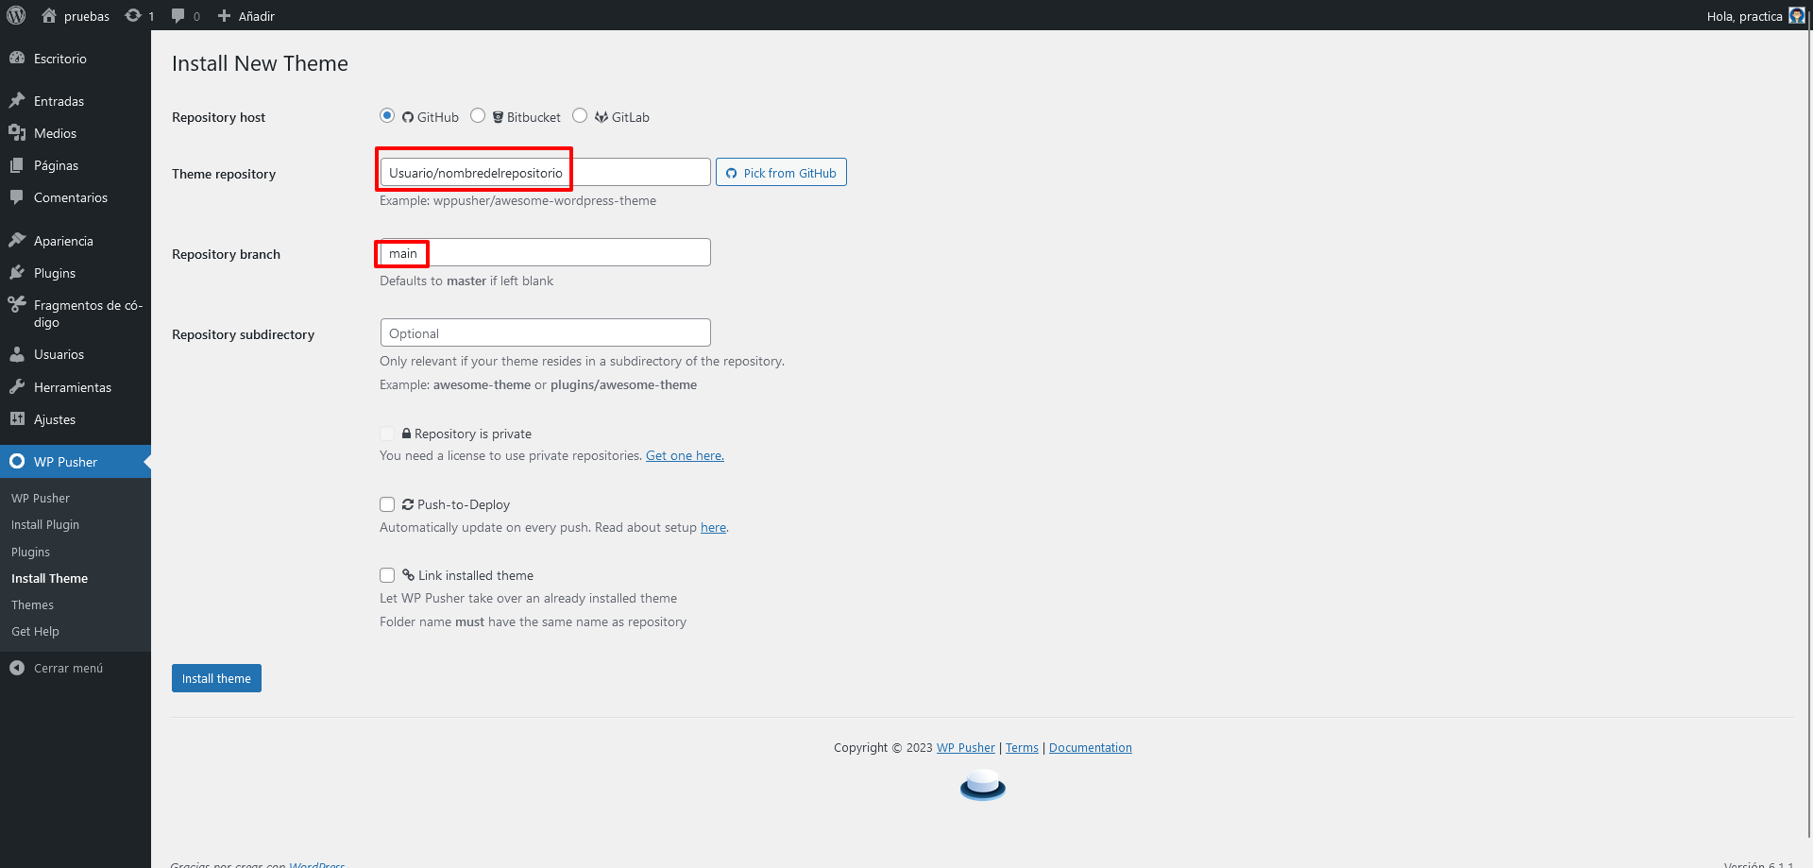Image resolution: width=1813 pixels, height=868 pixels.
Task: Open the comments bubble icon in admin bar
Action: point(178,16)
